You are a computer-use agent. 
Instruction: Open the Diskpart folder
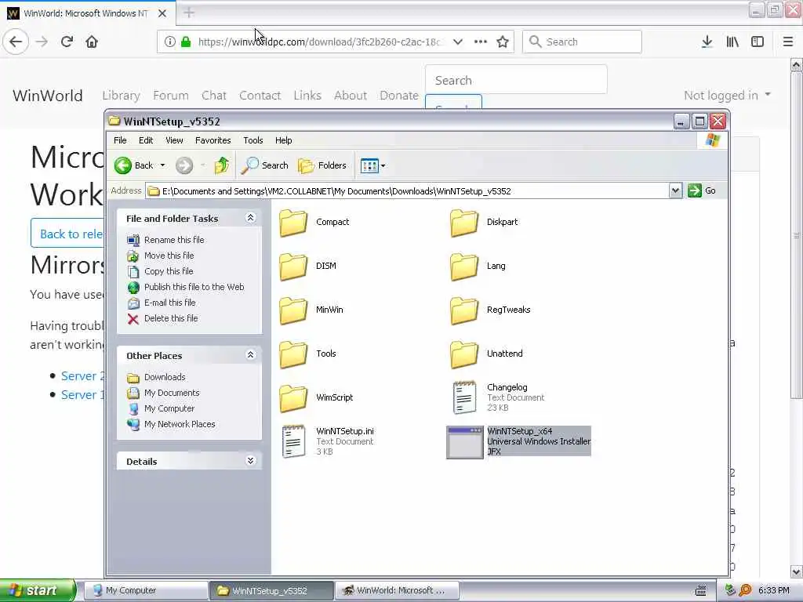[484, 223]
